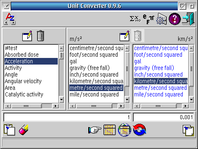The height and width of the screenshot is (149, 198).
Task: Click target unit list scroll down arrow
Action: tap(191, 99)
